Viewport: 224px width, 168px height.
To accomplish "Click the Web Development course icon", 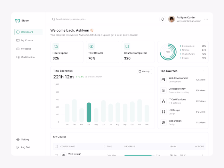I will tap(164, 80).
